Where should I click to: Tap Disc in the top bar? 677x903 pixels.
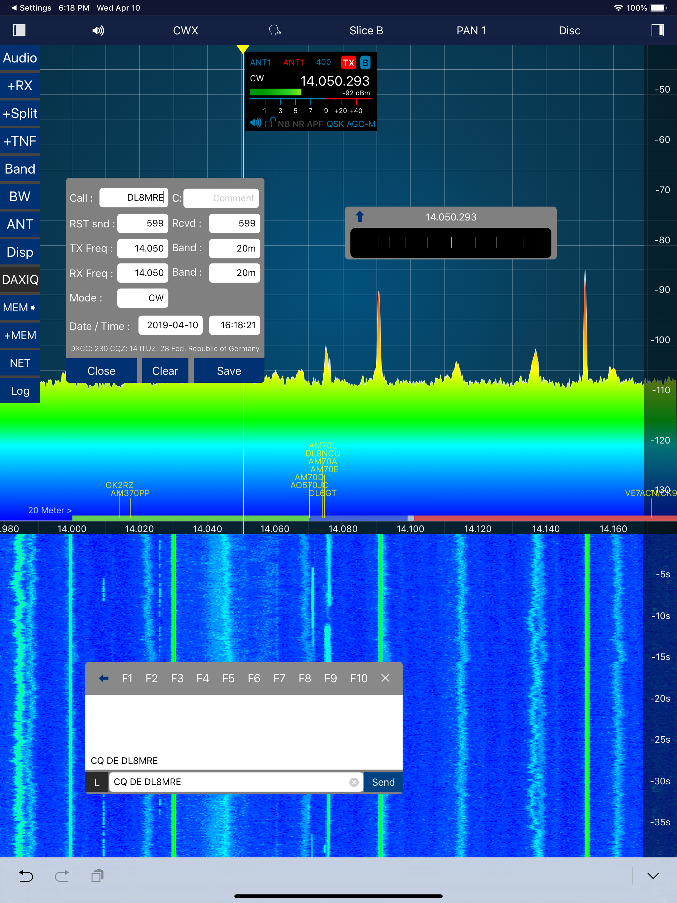569,31
